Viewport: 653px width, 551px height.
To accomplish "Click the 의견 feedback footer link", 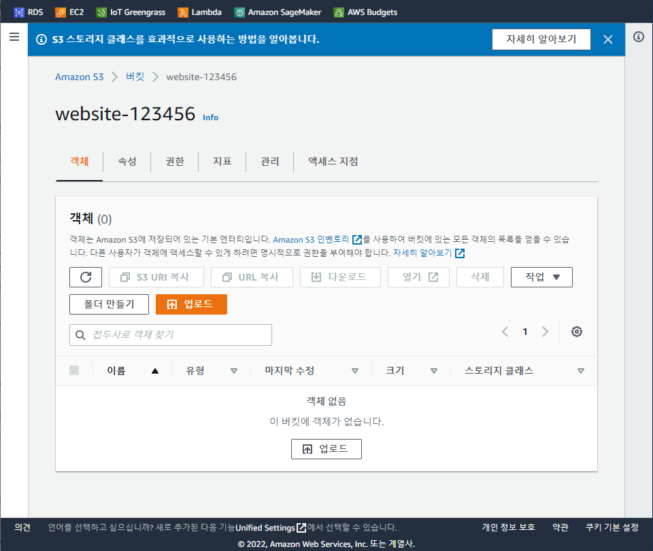I will 22,527.
